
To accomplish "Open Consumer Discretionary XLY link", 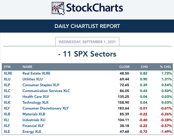I will tap(46, 108).
